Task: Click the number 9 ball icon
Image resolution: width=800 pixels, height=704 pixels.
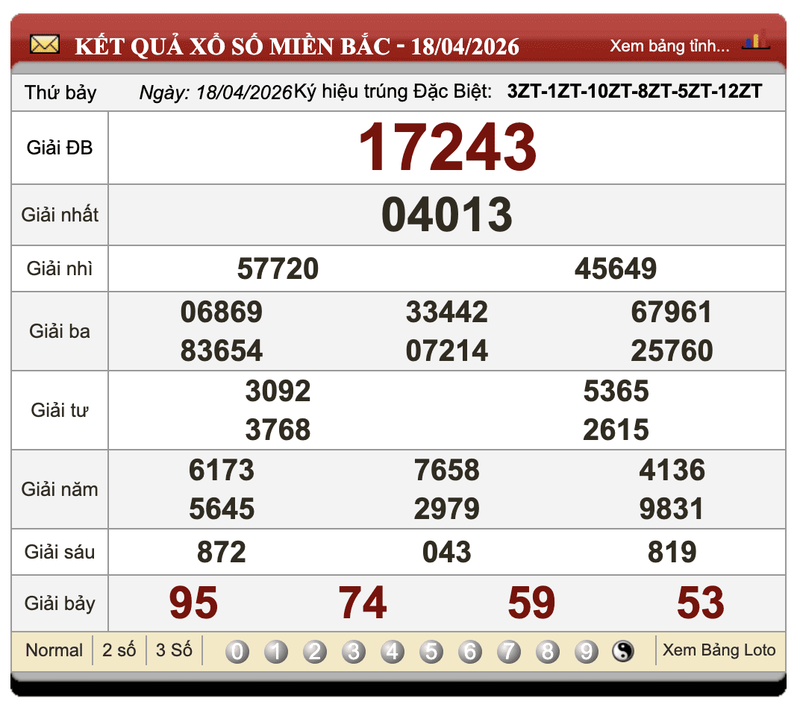Action: coord(584,650)
